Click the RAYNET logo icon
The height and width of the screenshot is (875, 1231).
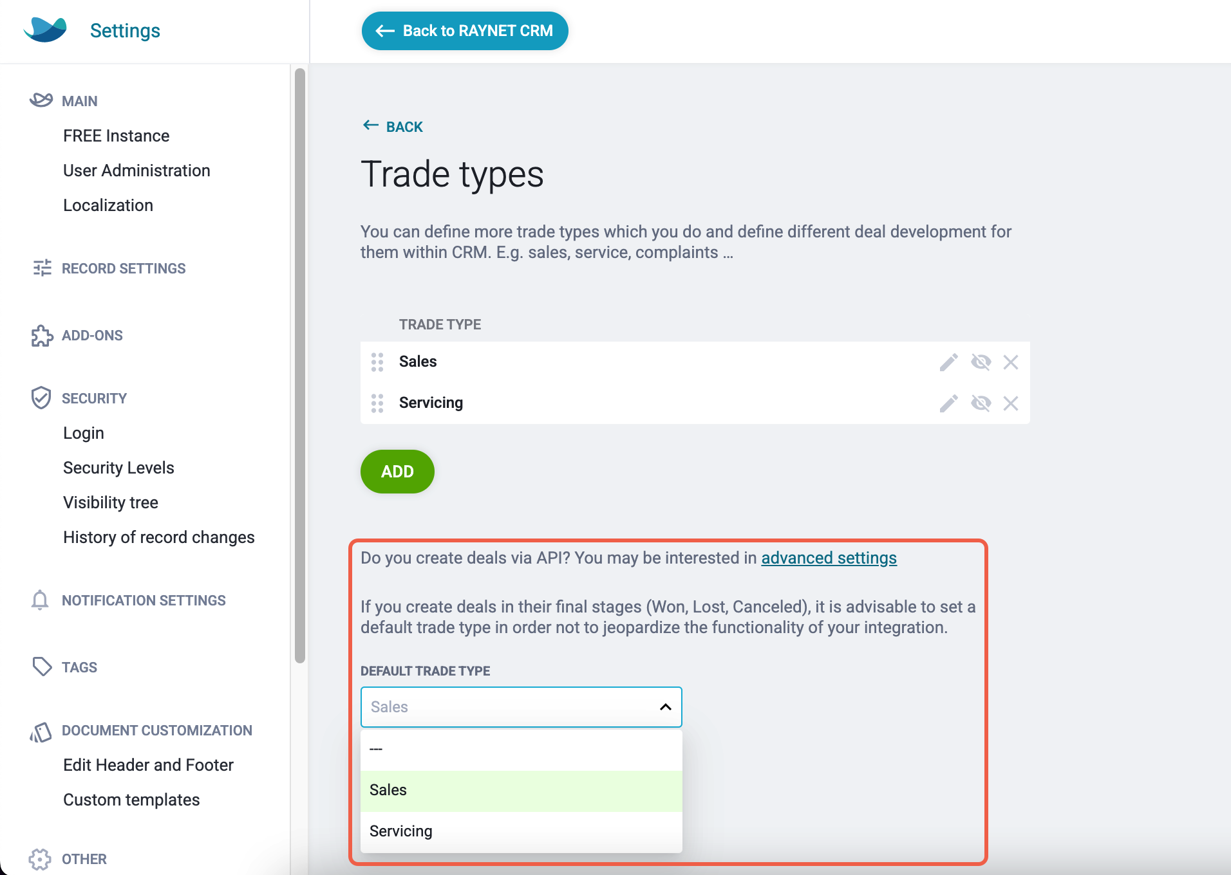45,30
